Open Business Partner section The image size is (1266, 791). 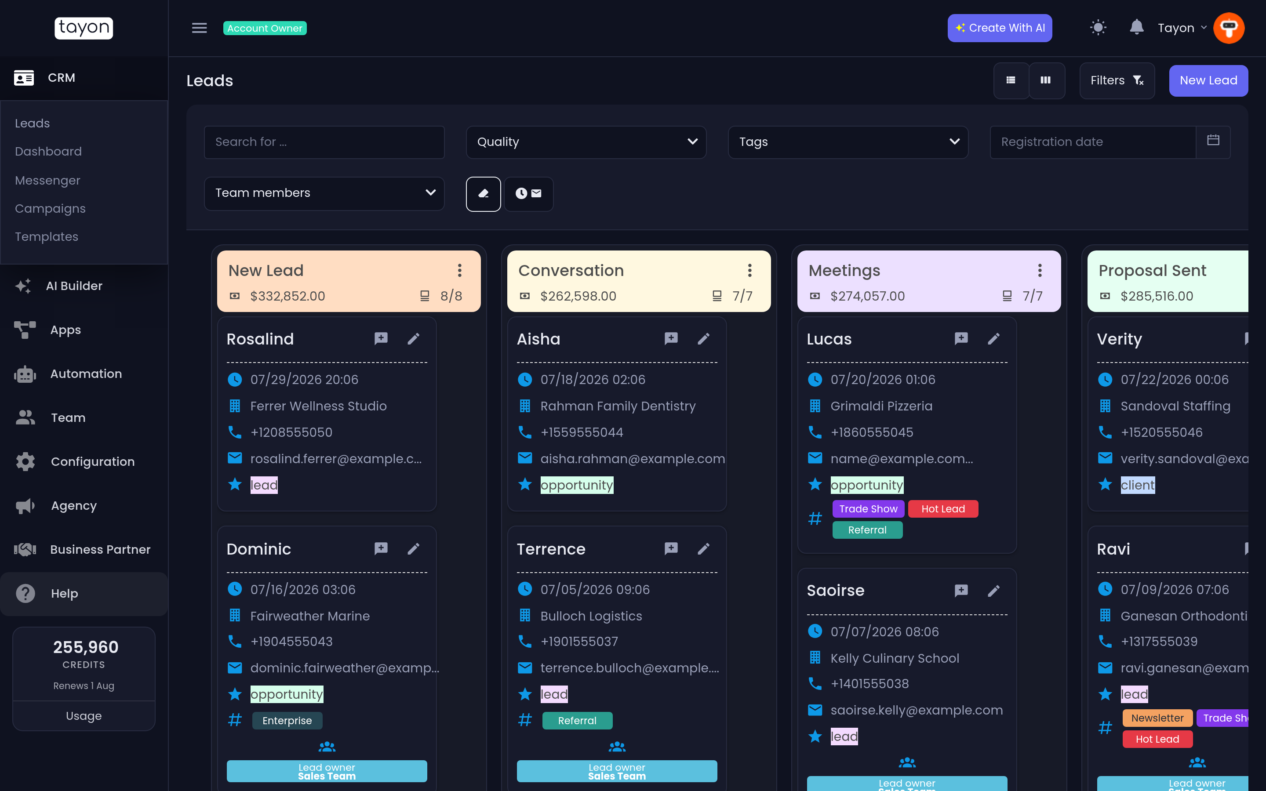(x=84, y=550)
